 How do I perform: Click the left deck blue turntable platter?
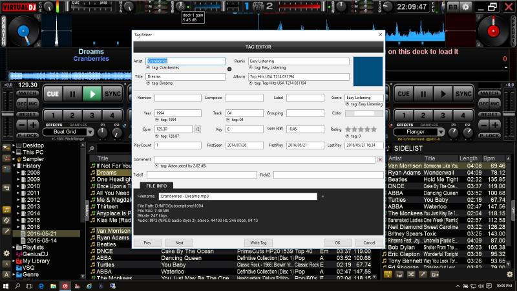(23, 32)
